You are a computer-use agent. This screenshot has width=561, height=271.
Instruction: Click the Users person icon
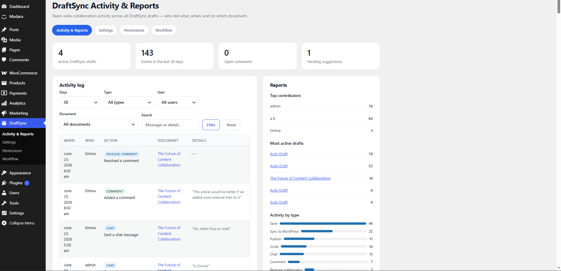pyautogui.click(x=4, y=193)
